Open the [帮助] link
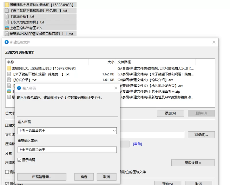Screen dimensions: 230x185 [x=137, y=144]
